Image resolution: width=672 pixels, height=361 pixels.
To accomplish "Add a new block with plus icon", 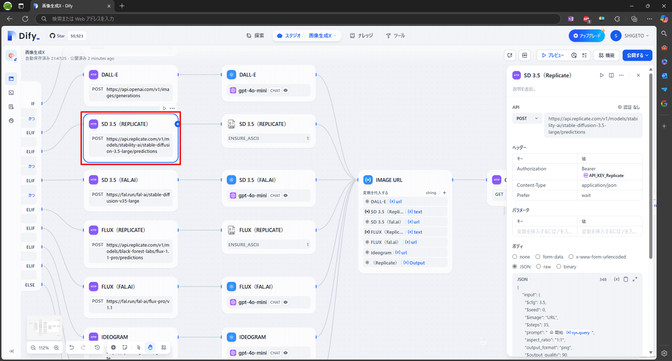I will click(113, 348).
